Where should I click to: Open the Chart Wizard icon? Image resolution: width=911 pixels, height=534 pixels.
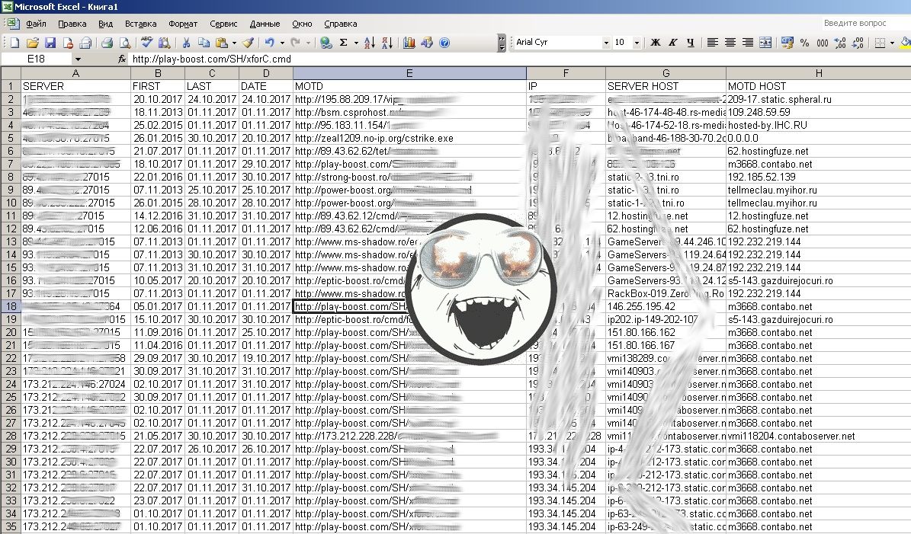pos(409,43)
